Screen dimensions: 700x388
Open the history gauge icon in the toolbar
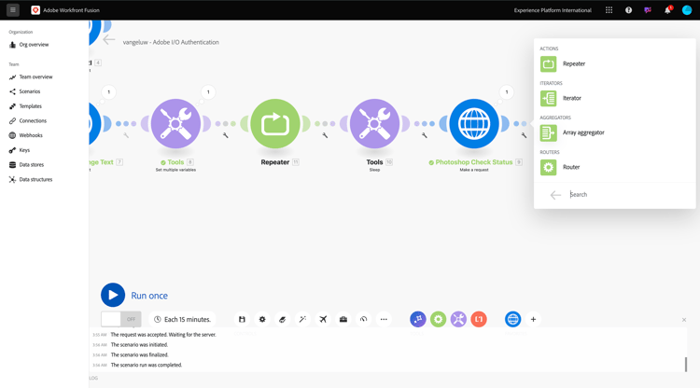pyautogui.click(x=363, y=319)
